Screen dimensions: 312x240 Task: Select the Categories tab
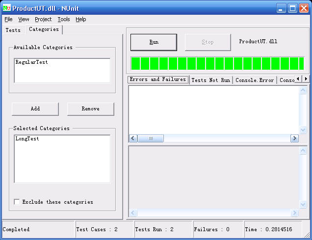pos(44,29)
